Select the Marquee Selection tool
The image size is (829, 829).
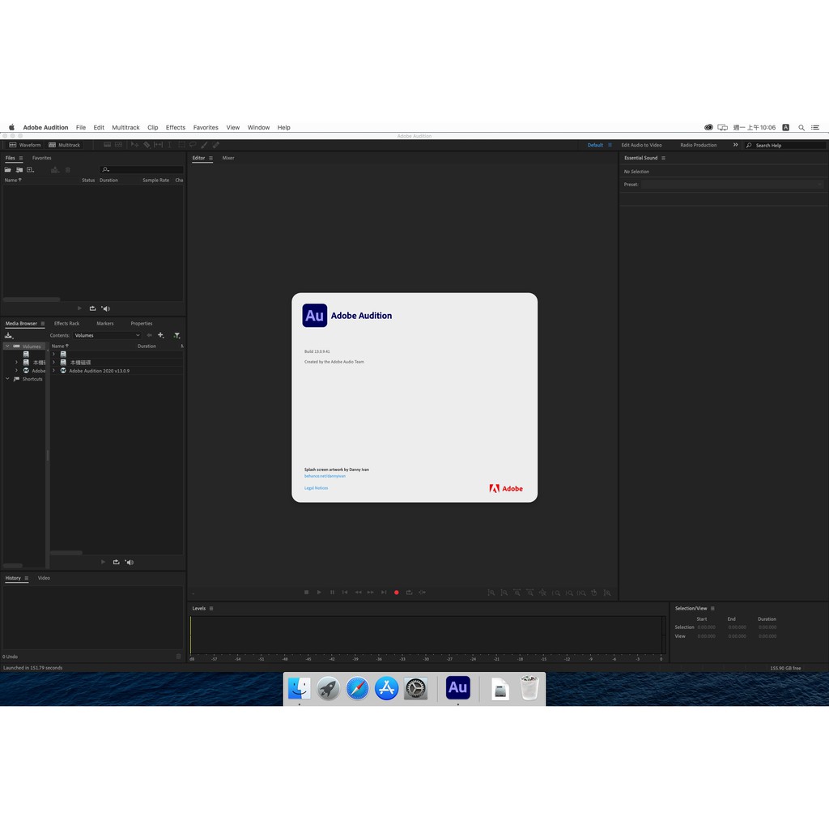pos(181,145)
